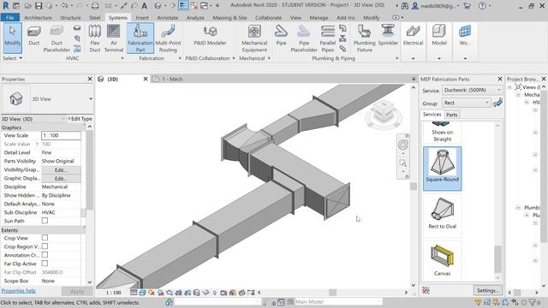Enable the Crop View checkbox
This screenshot has height=308, width=548.
click(x=45, y=238)
